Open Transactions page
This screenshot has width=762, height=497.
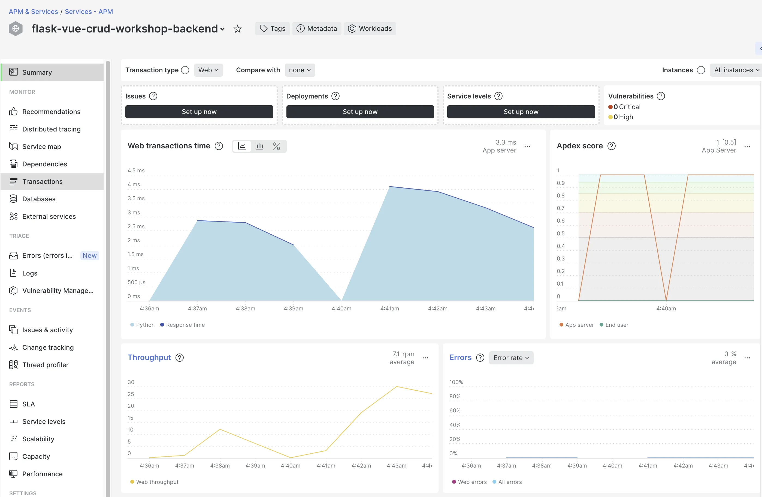52,181
